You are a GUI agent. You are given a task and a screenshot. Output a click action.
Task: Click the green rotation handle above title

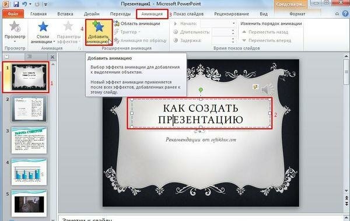pos(201,90)
